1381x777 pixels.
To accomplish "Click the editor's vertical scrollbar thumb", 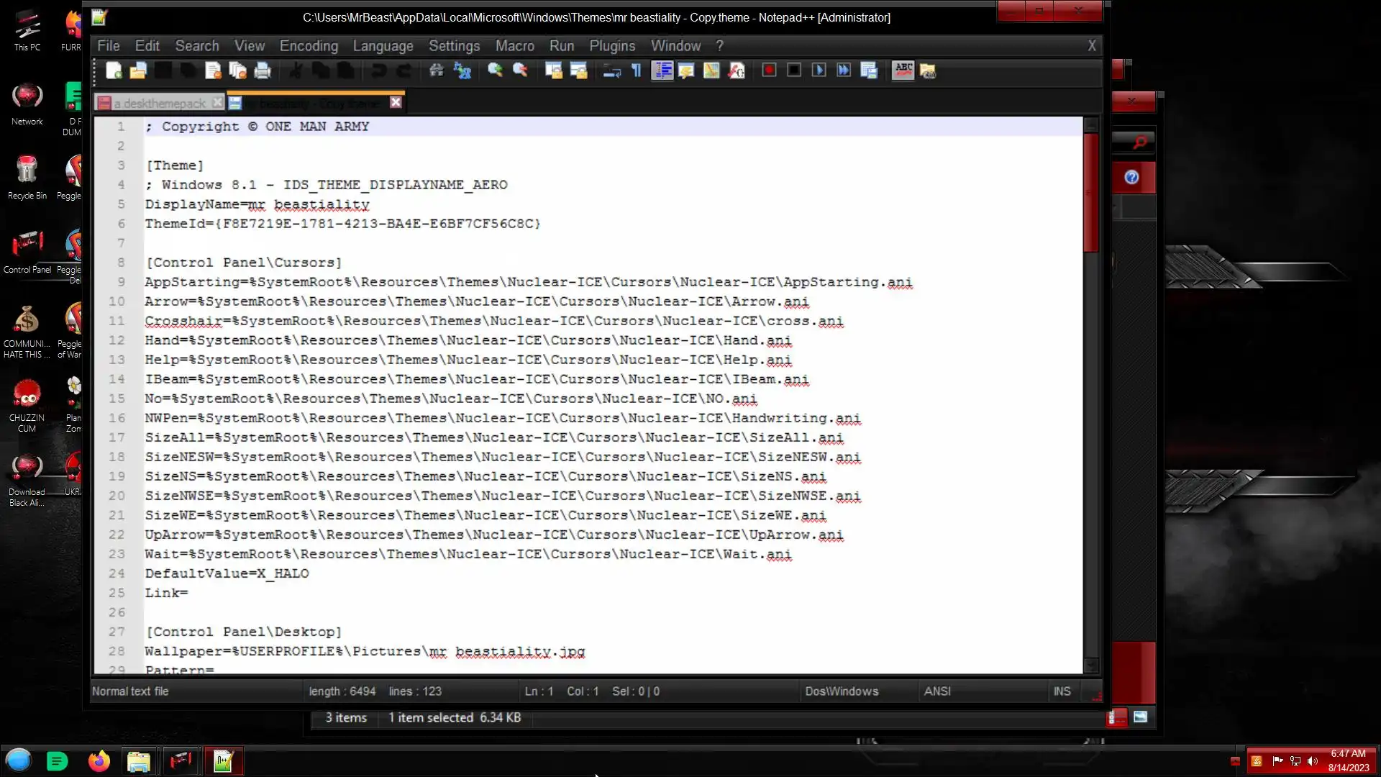I will click(1091, 193).
